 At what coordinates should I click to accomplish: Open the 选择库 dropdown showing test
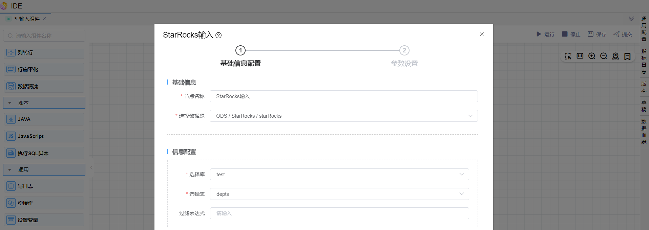click(x=339, y=175)
